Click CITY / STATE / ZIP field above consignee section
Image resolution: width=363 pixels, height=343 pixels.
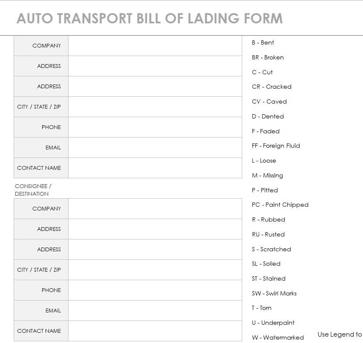pos(155,107)
